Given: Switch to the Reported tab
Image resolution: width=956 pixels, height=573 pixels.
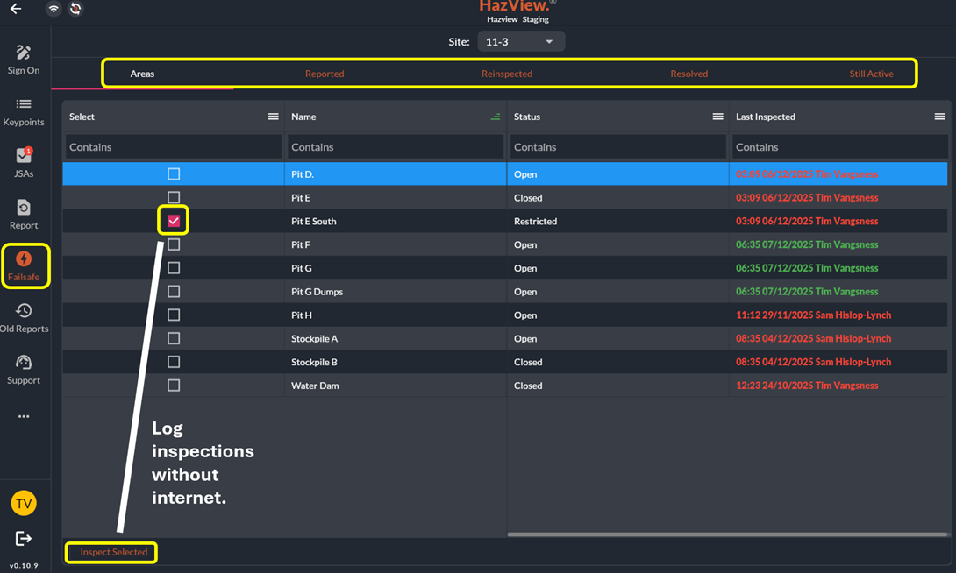Looking at the screenshot, I should [325, 74].
